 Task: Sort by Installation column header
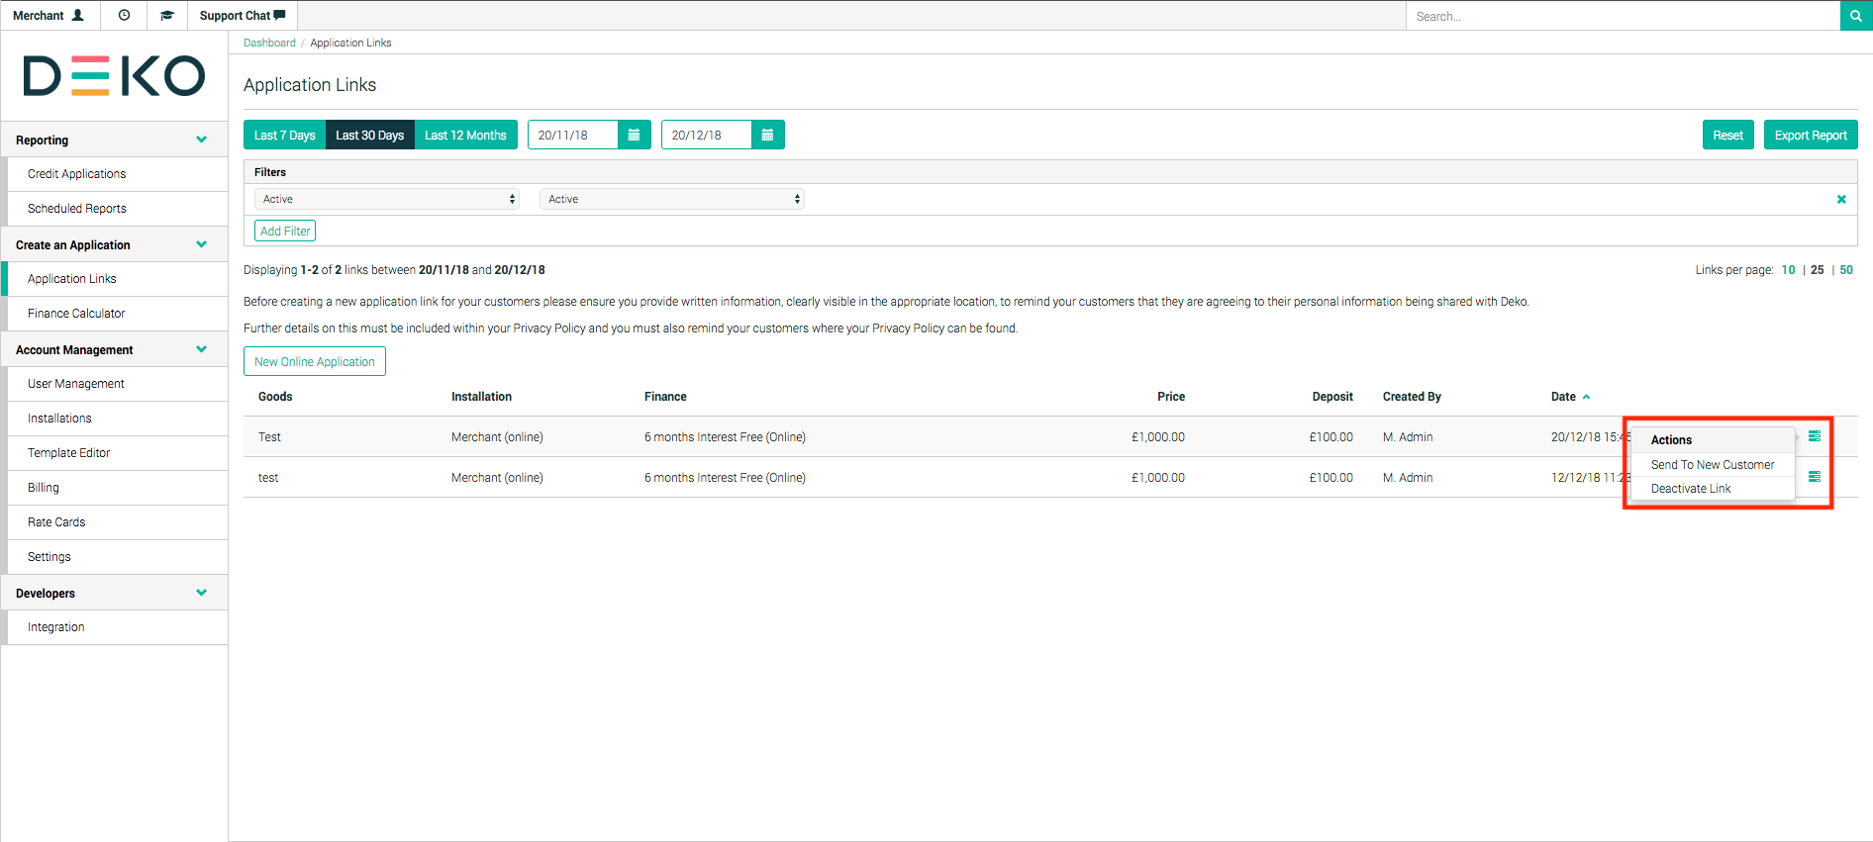481,397
